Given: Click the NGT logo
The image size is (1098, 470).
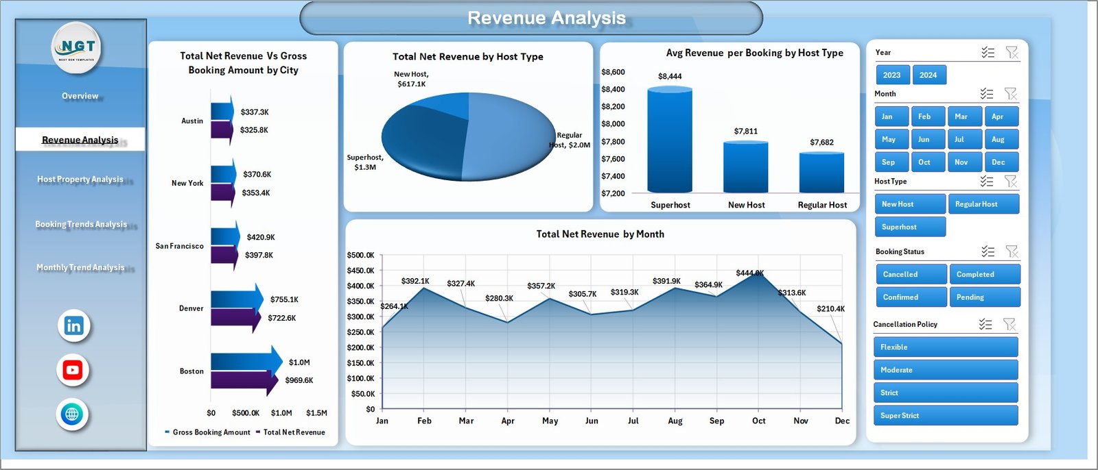Looking at the screenshot, I should click(x=77, y=48).
